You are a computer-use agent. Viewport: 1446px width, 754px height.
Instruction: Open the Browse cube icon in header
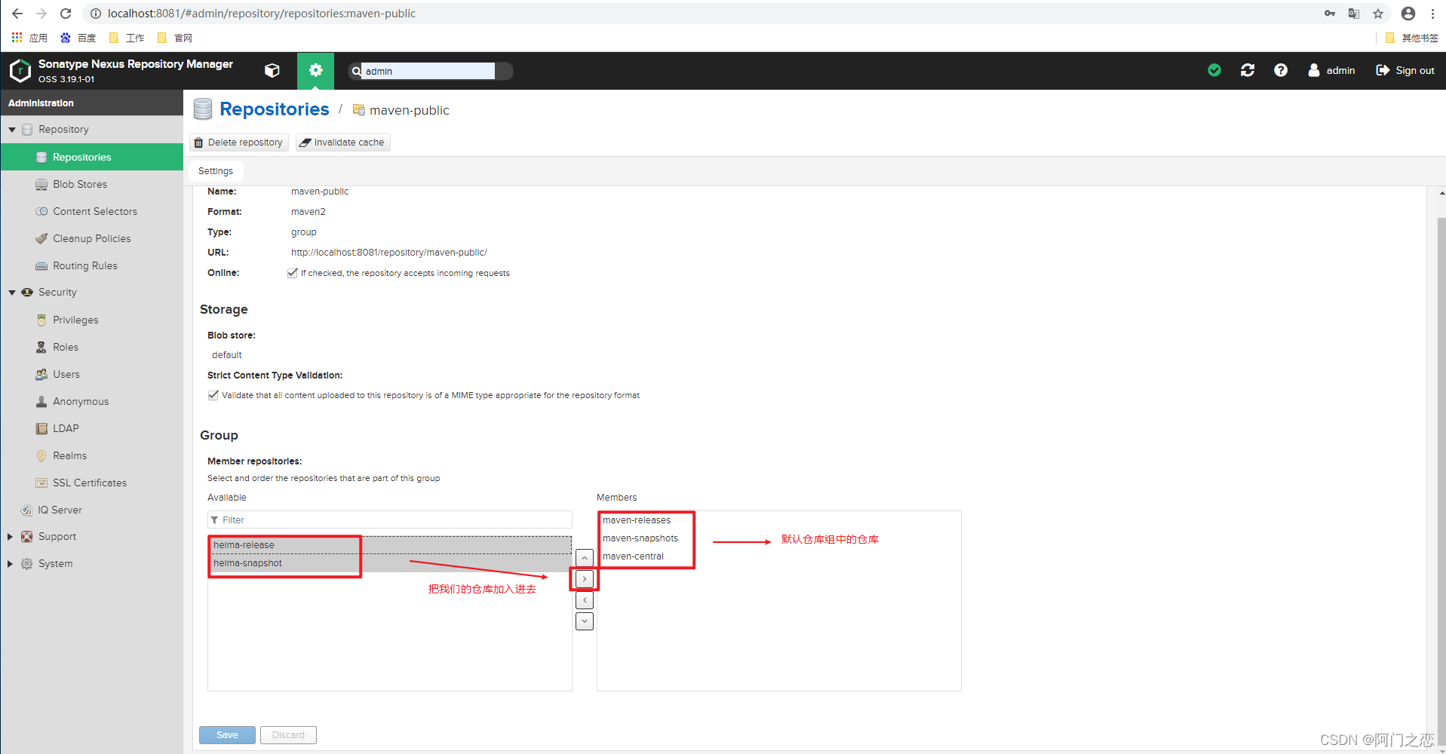tap(272, 70)
